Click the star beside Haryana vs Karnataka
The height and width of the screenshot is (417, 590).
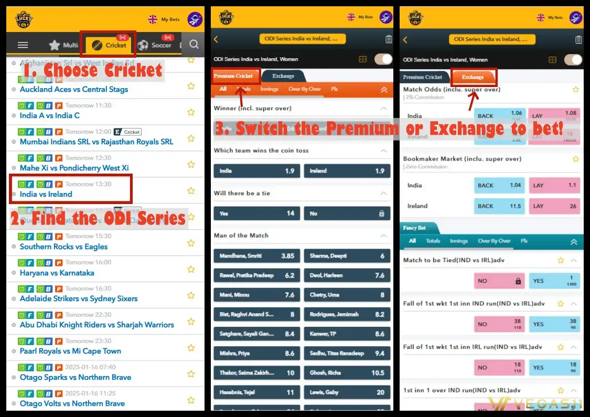coord(191,269)
